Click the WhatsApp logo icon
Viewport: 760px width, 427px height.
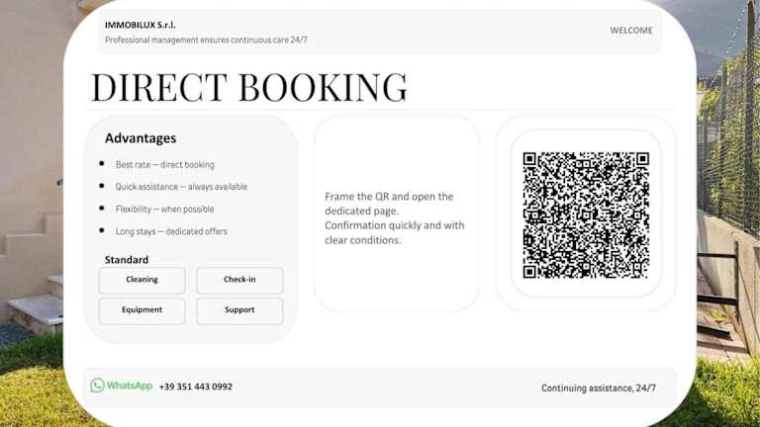point(97,385)
